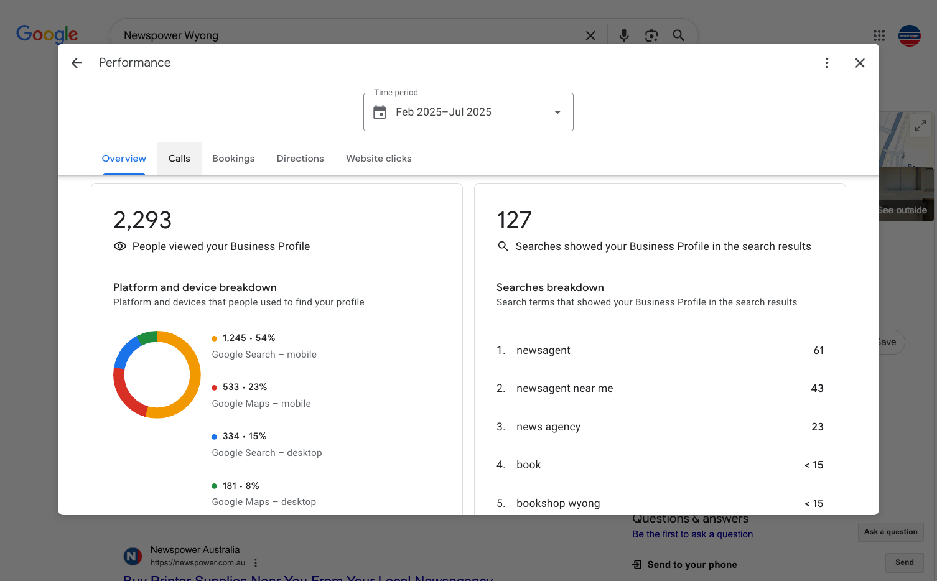Click the magnifier icon beside searches count

503,246
